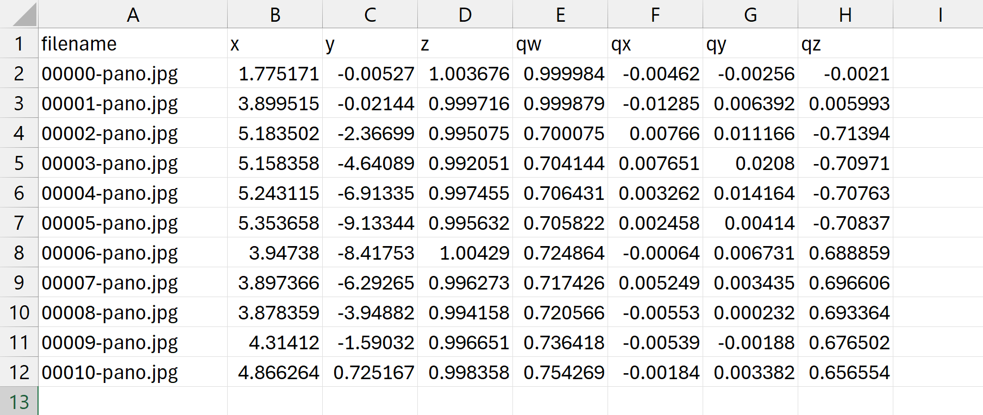The height and width of the screenshot is (415, 983).
Task: Select row 1 header
Action: 19,43
